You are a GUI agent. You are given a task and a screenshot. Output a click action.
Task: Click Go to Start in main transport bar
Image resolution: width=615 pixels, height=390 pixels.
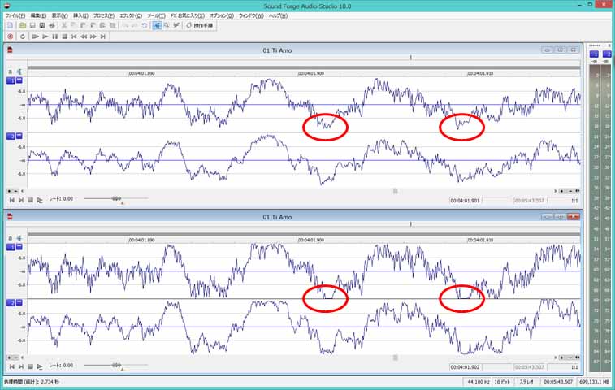pyautogui.click(x=74, y=37)
